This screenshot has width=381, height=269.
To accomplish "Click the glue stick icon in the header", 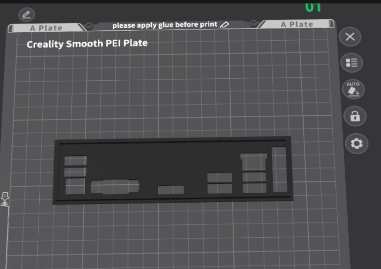I will [224, 24].
